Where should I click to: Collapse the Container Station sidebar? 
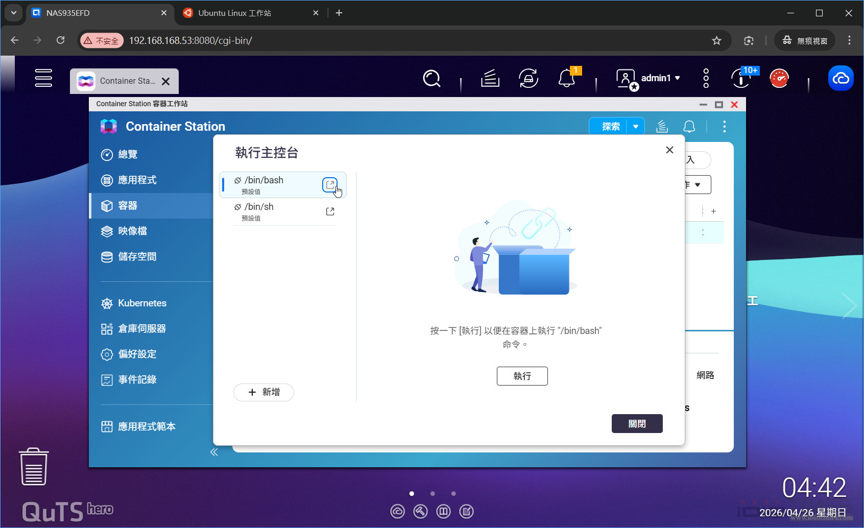(x=214, y=452)
